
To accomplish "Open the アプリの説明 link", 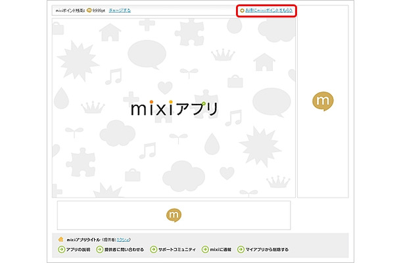I will click(74, 249).
